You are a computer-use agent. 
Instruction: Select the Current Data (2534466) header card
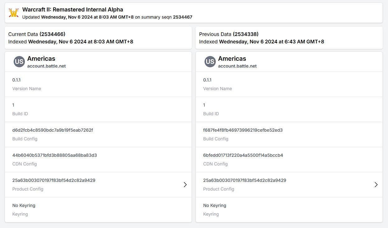pos(98,38)
